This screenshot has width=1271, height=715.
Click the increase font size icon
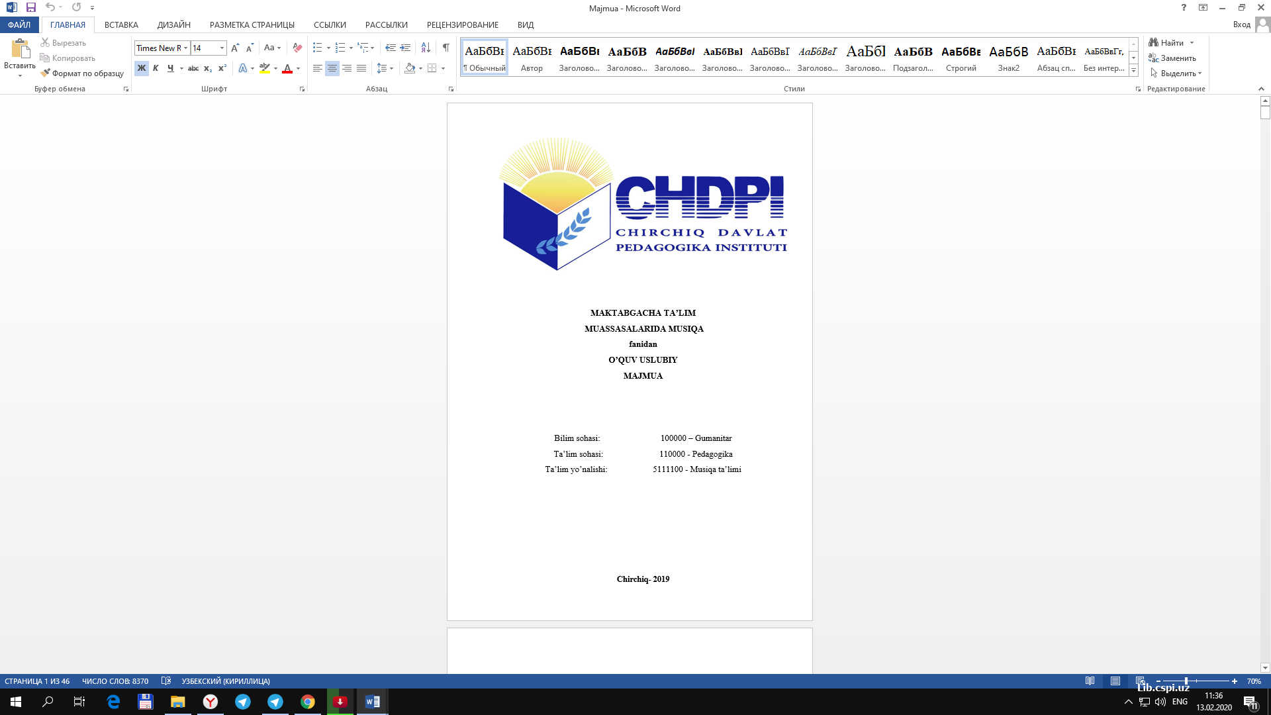[x=235, y=48]
